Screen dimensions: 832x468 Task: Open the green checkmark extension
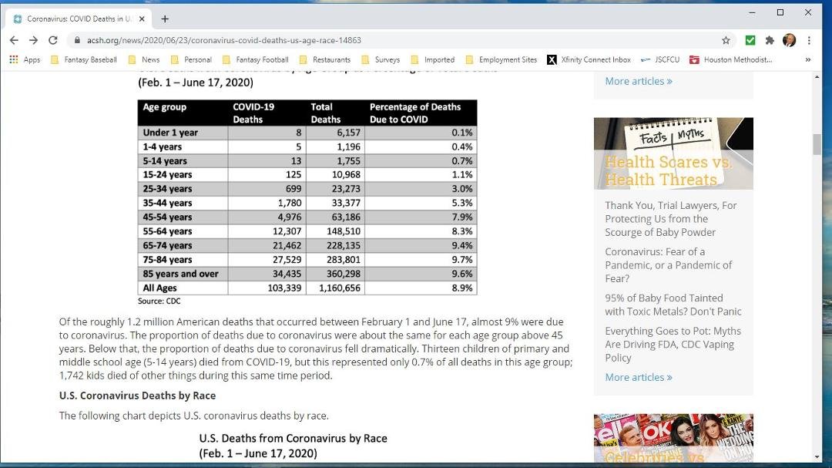(750, 40)
